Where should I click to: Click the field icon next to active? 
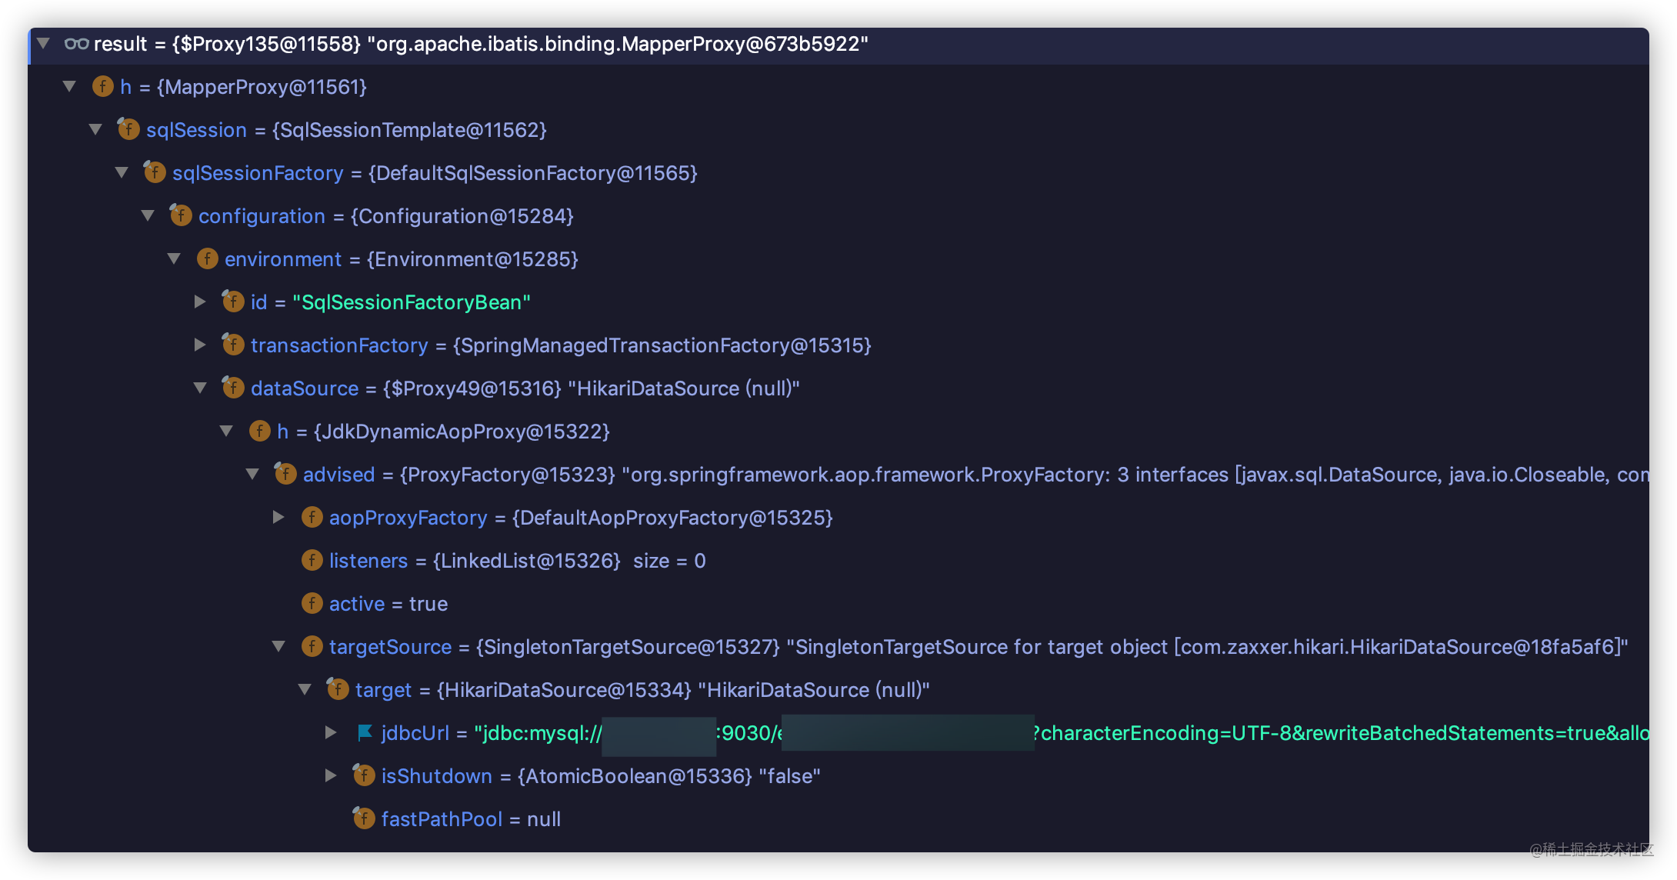(x=312, y=603)
